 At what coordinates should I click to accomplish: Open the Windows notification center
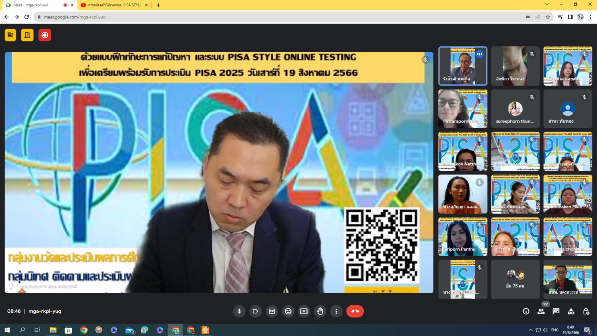pyautogui.click(x=587, y=330)
